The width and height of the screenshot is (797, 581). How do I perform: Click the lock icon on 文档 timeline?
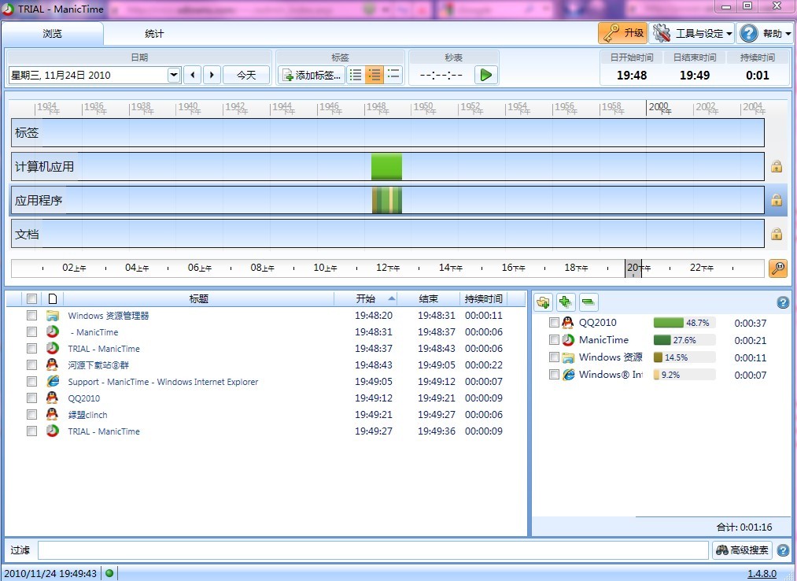(x=777, y=234)
